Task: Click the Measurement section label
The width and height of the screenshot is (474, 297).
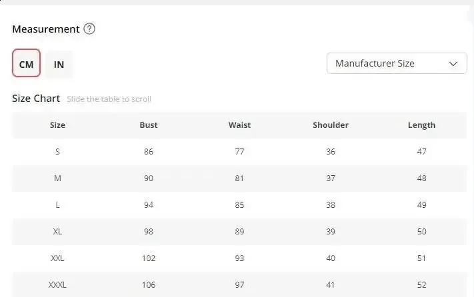Action: 45,29
